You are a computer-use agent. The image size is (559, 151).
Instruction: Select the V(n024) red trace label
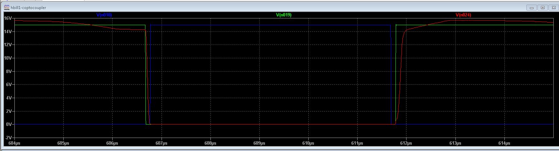[x=463, y=15]
